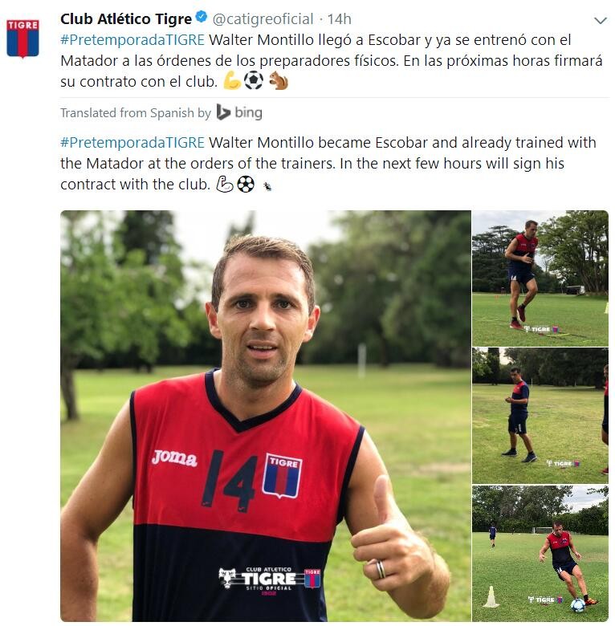Open the bottom-right photo of player dribbling ball
615x626 pixels.
click(540, 553)
